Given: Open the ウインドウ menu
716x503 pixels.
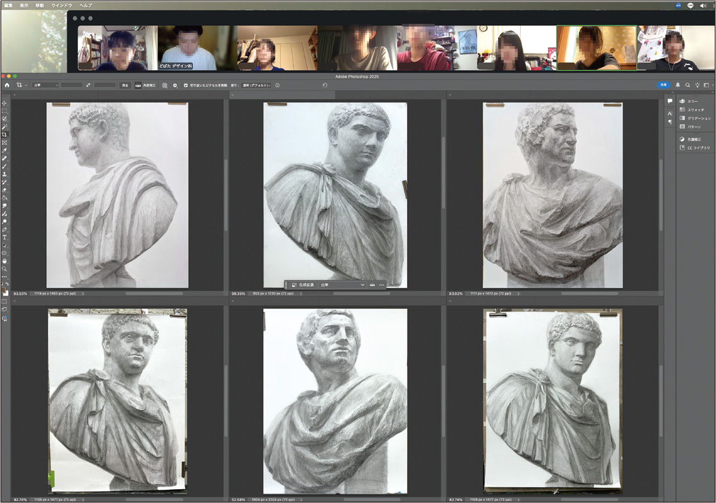Looking at the screenshot, I should tap(61, 5).
